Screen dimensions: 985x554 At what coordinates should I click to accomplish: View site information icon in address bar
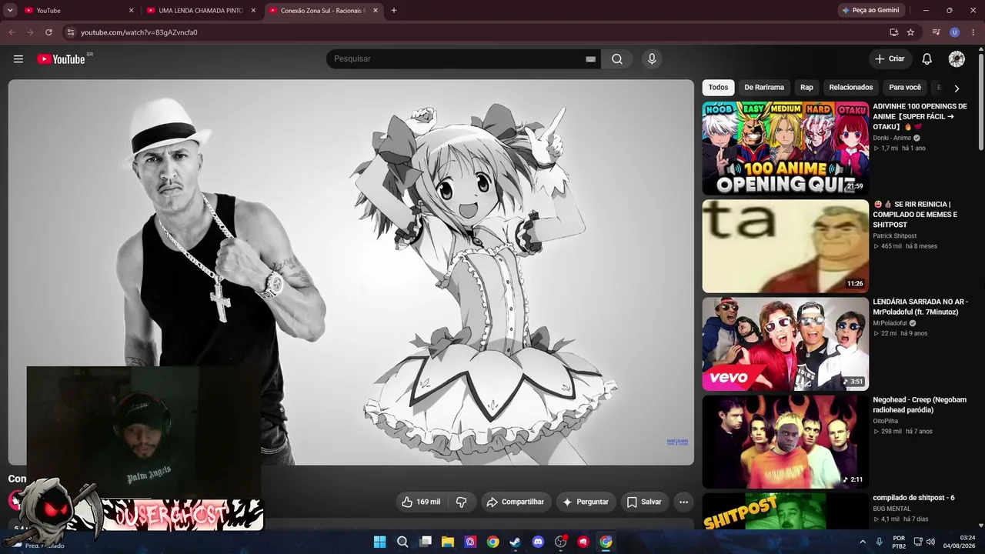(70, 32)
